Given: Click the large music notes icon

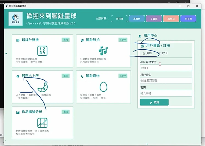Looking at the screenshot, I should [x=103, y=51].
